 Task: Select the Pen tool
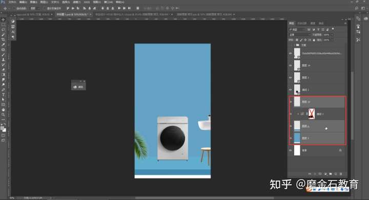[x=3, y=90]
